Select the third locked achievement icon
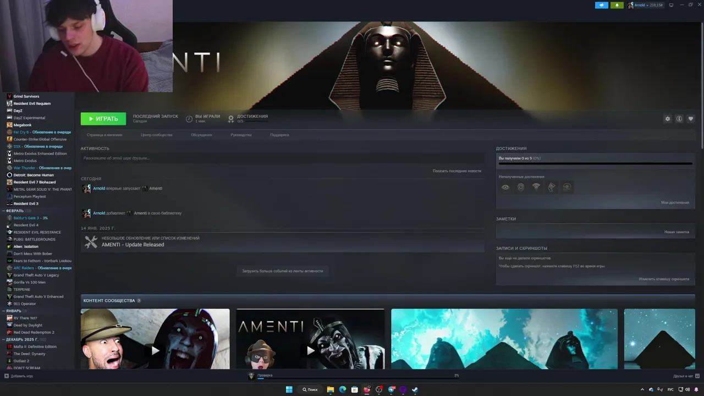 (x=536, y=187)
